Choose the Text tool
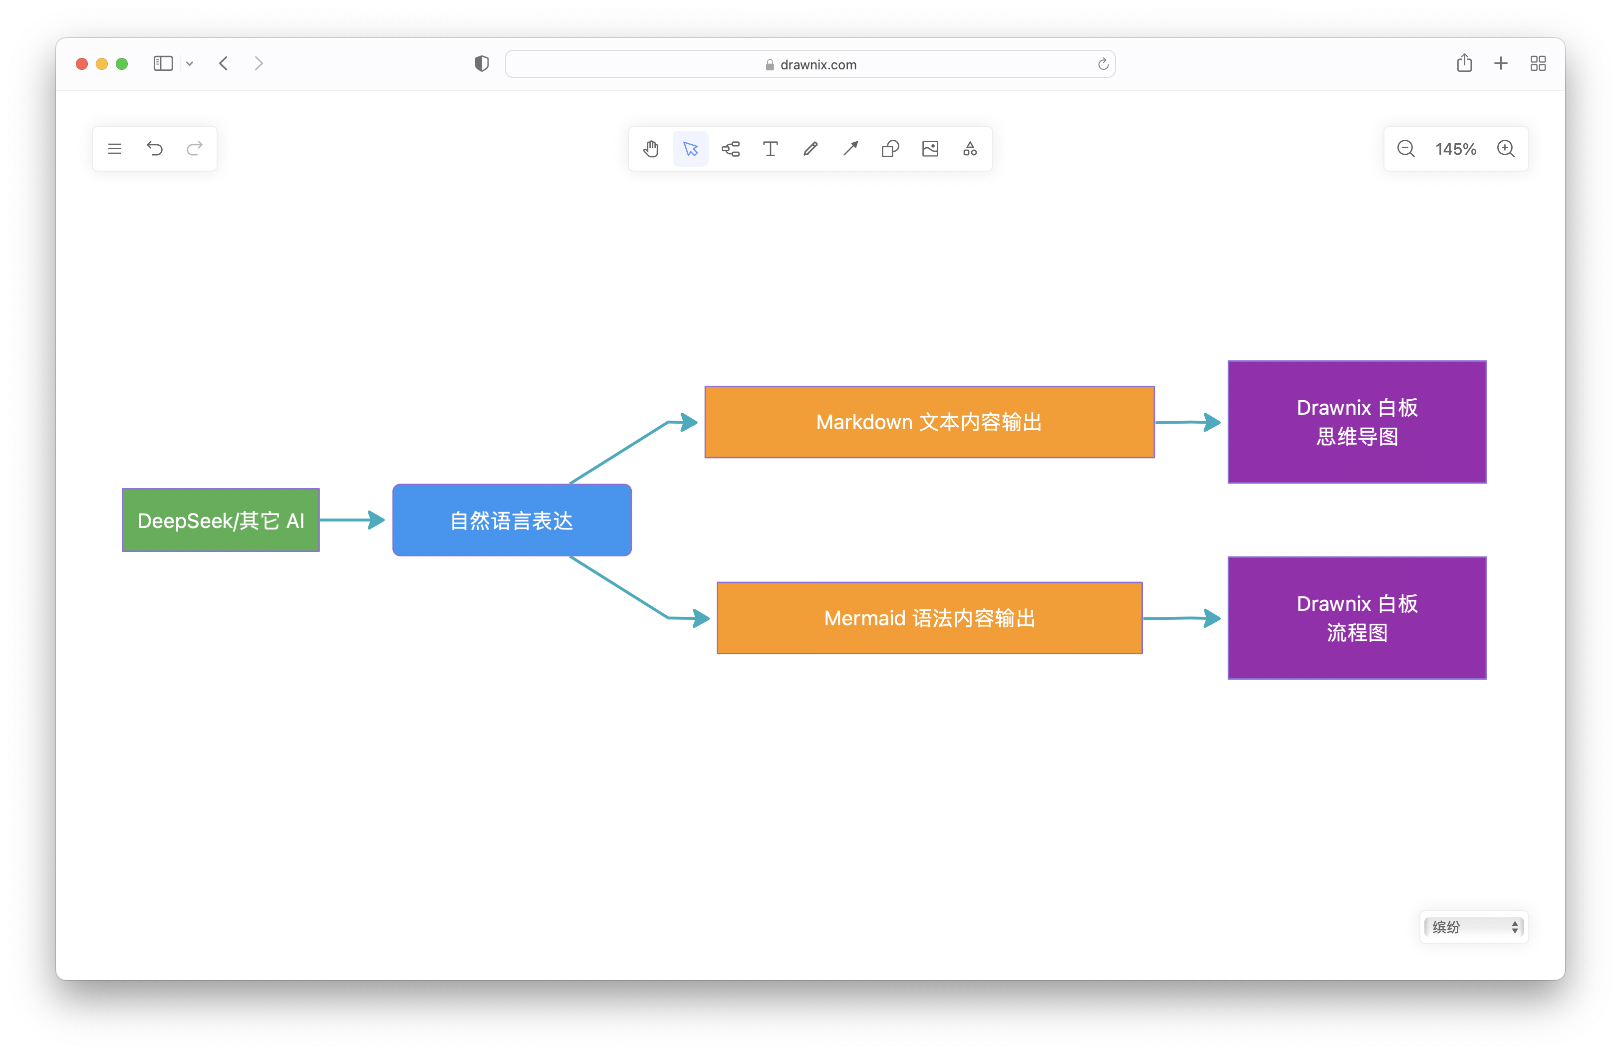 (x=770, y=148)
